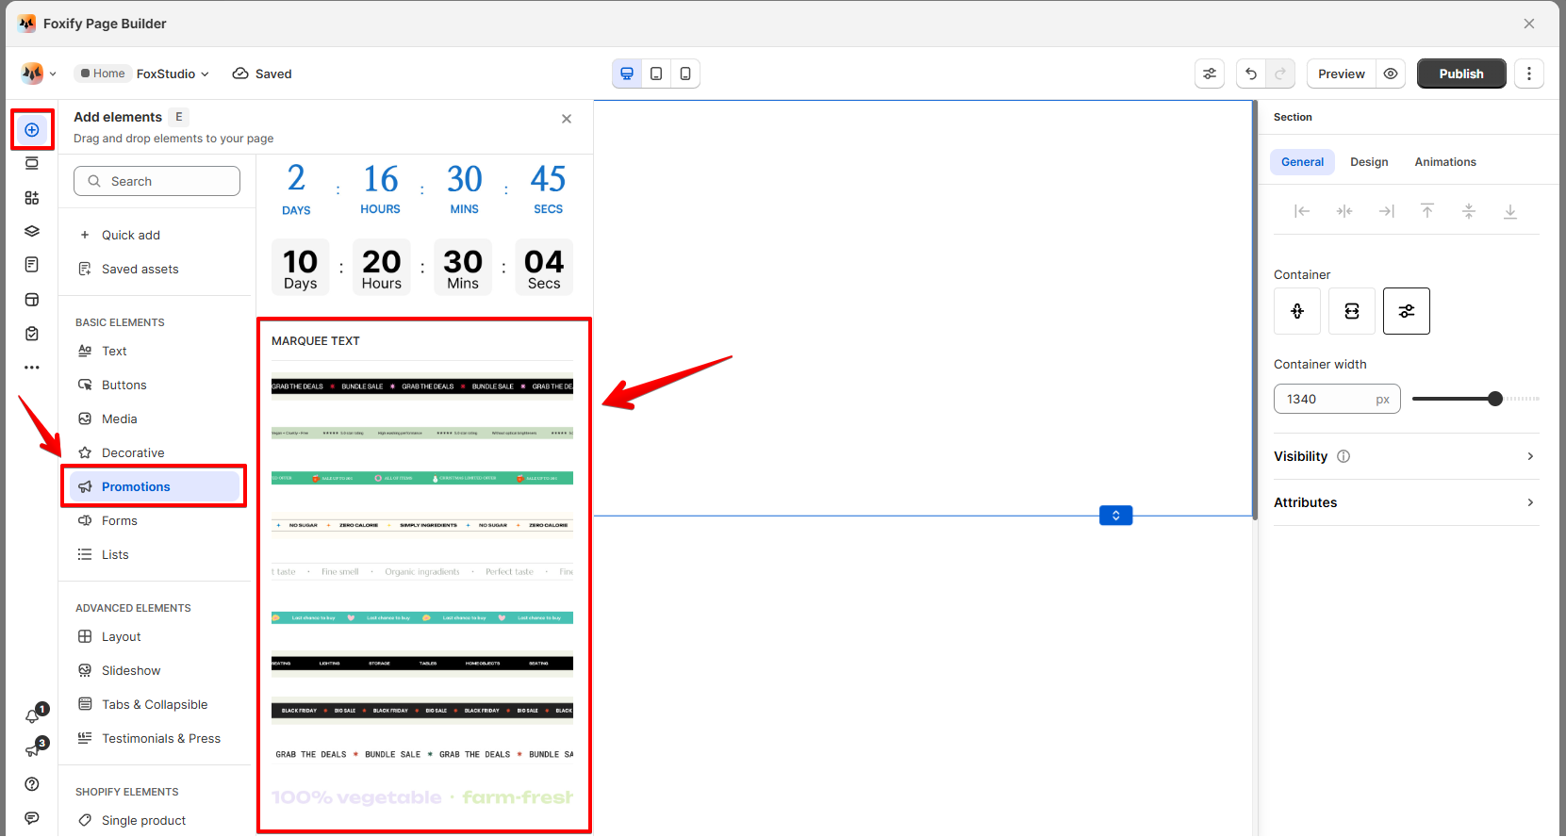Click the align left edge icon
Screen dimensions: 1566x837
point(1302,211)
